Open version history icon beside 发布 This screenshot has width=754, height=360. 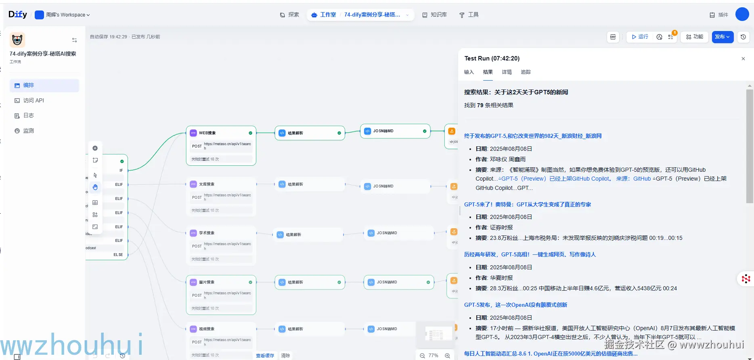point(743,37)
